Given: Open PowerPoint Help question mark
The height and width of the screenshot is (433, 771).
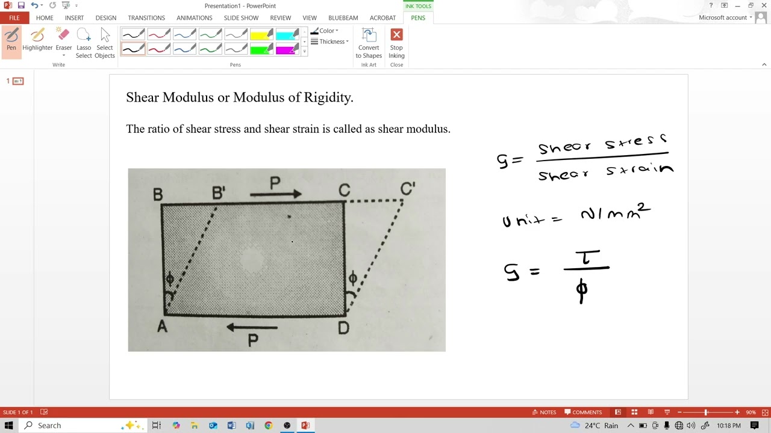Looking at the screenshot, I should [711, 5].
